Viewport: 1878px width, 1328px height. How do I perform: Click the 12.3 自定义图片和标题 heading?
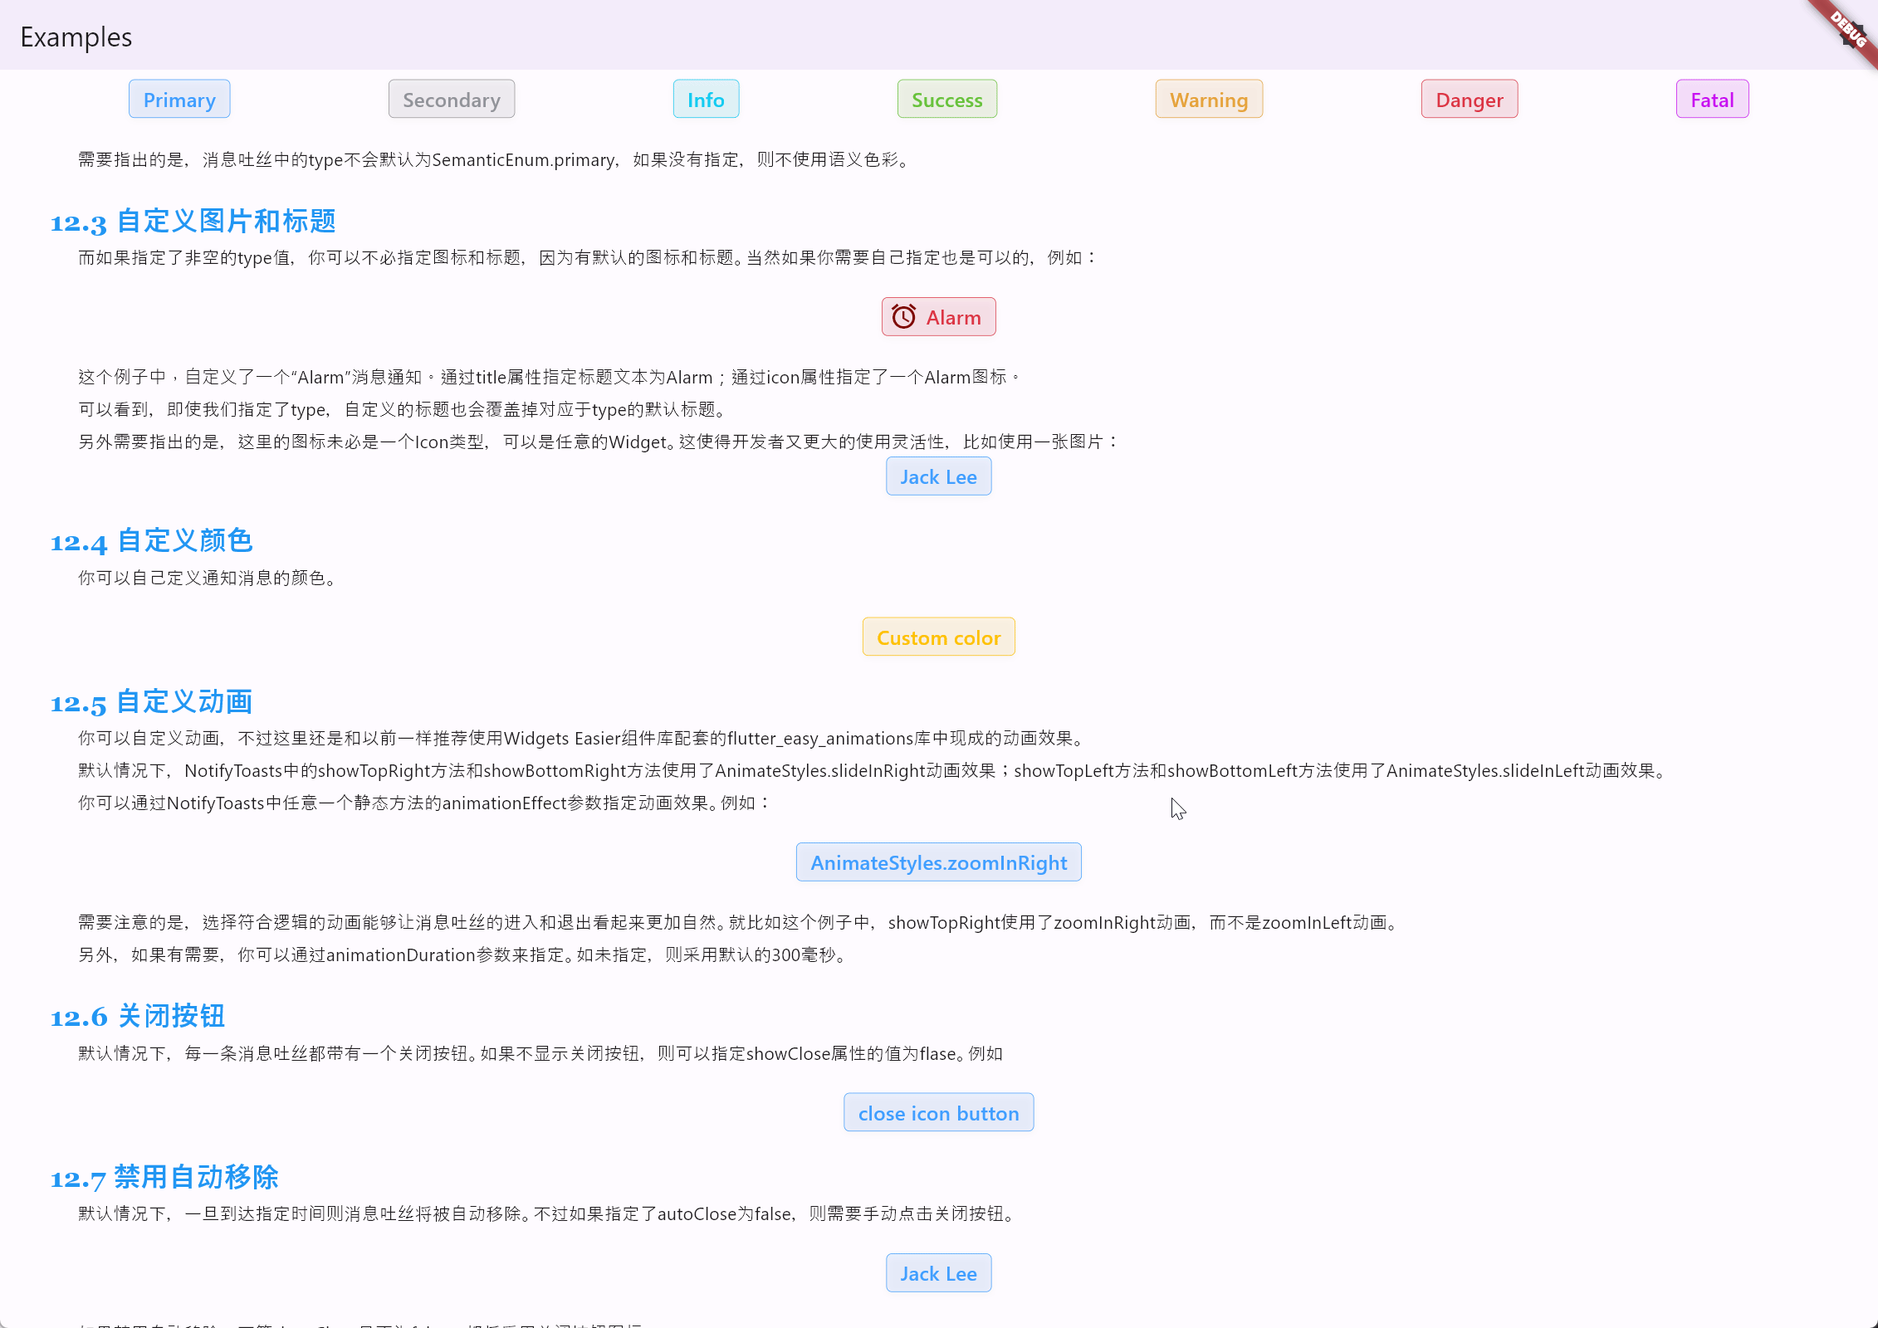(x=193, y=222)
